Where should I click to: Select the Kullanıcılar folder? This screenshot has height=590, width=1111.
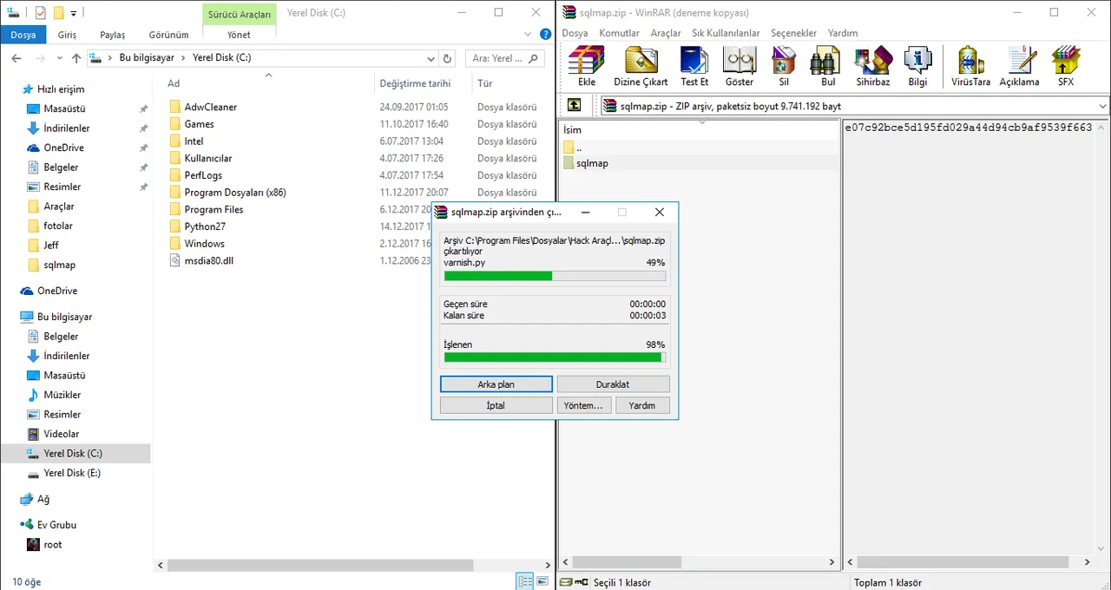coord(208,158)
